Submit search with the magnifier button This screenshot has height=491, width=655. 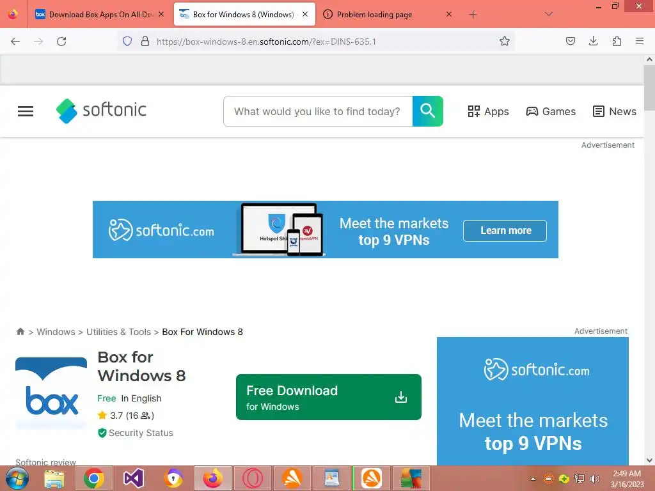(428, 111)
